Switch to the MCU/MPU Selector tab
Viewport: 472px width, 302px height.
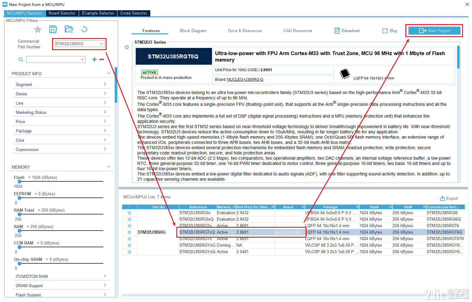click(24, 13)
